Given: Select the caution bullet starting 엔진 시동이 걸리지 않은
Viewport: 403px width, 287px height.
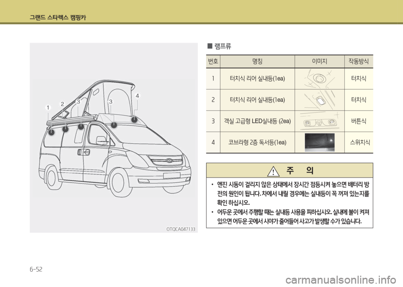Looking at the screenshot, I should pyautogui.click(x=290, y=194).
